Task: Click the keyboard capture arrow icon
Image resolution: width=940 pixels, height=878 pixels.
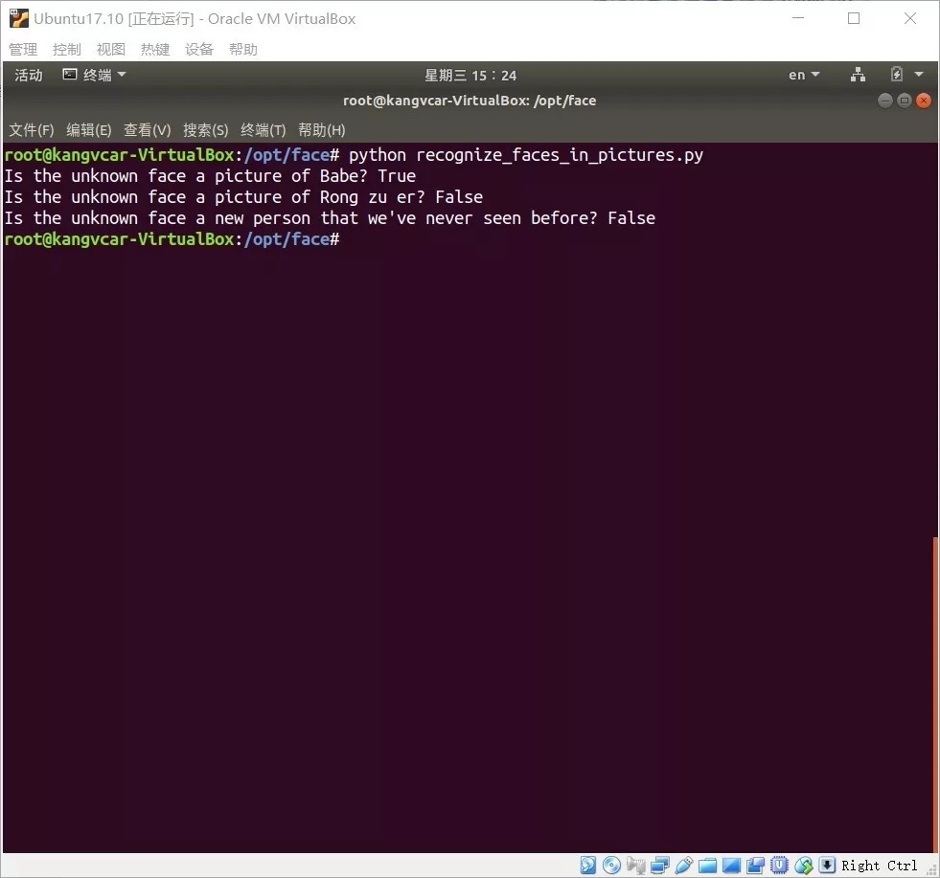Action: [x=827, y=865]
